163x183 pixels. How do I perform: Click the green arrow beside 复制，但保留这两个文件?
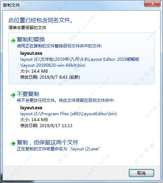tap(13, 143)
